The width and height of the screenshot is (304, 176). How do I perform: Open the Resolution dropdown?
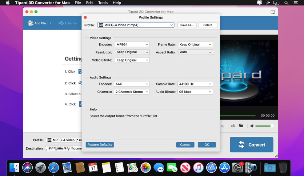tap(132, 52)
